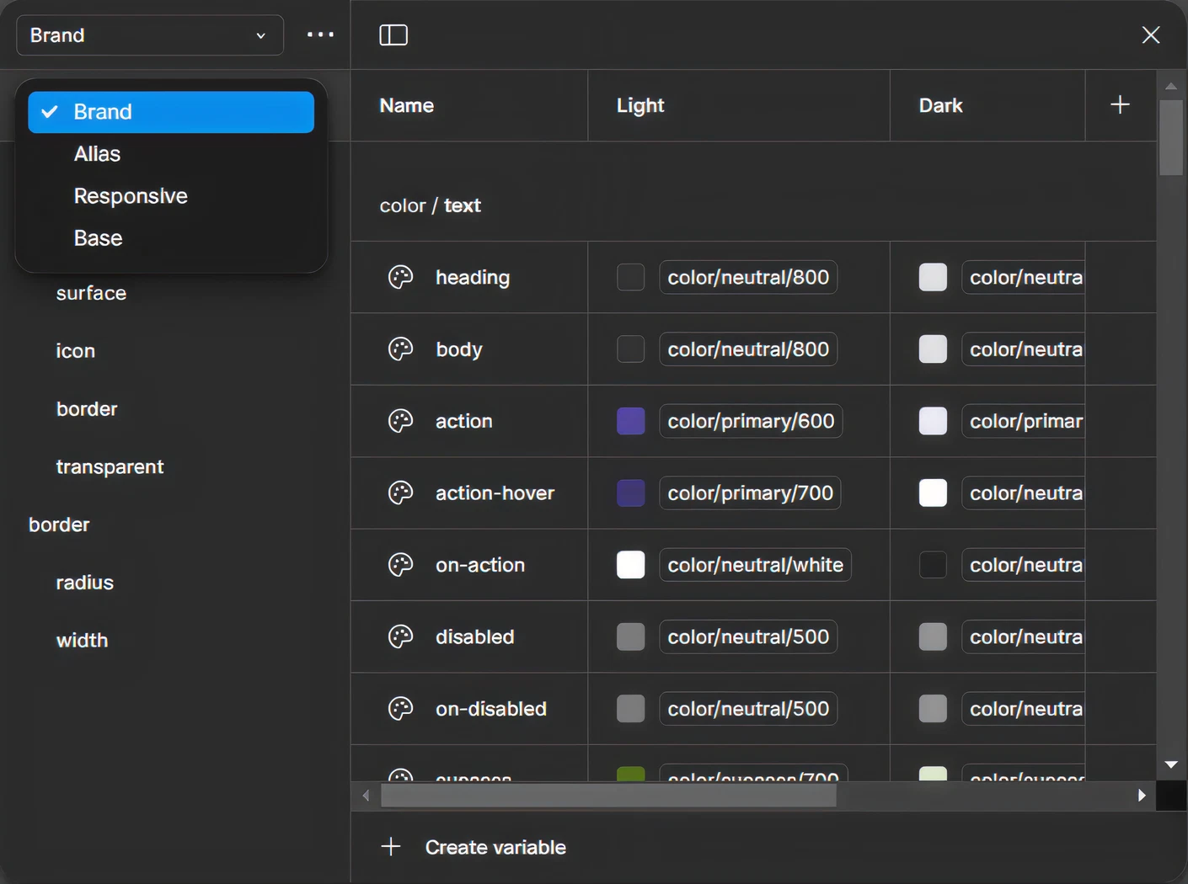Screen dimensions: 1188x884
Task: Choose Responsive in the collection menu
Action: pos(131,196)
